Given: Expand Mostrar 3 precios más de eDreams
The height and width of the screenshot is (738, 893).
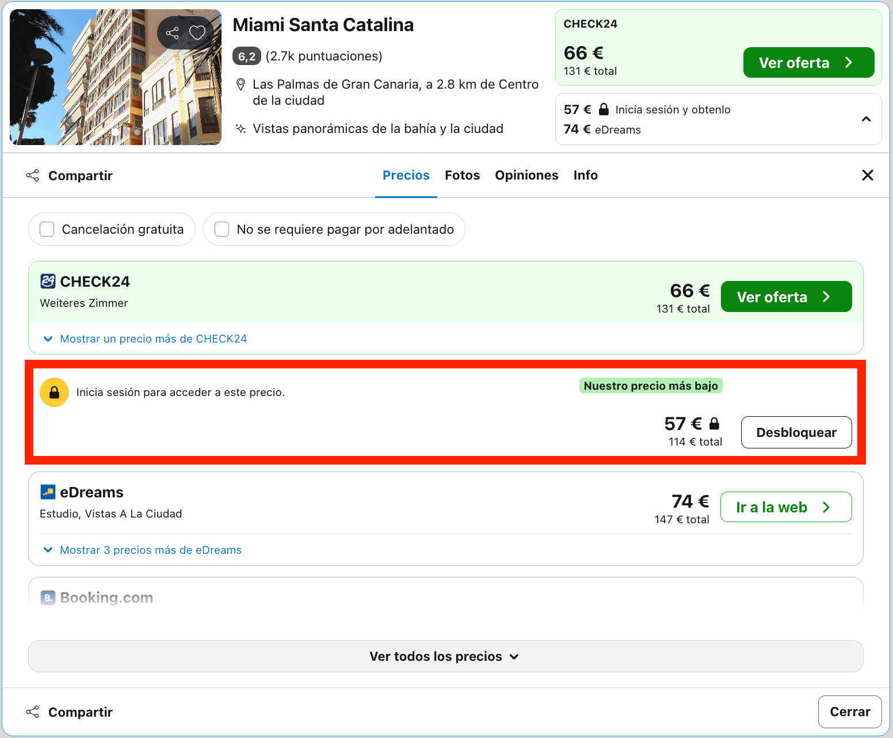Looking at the screenshot, I should click(x=142, y=550).
